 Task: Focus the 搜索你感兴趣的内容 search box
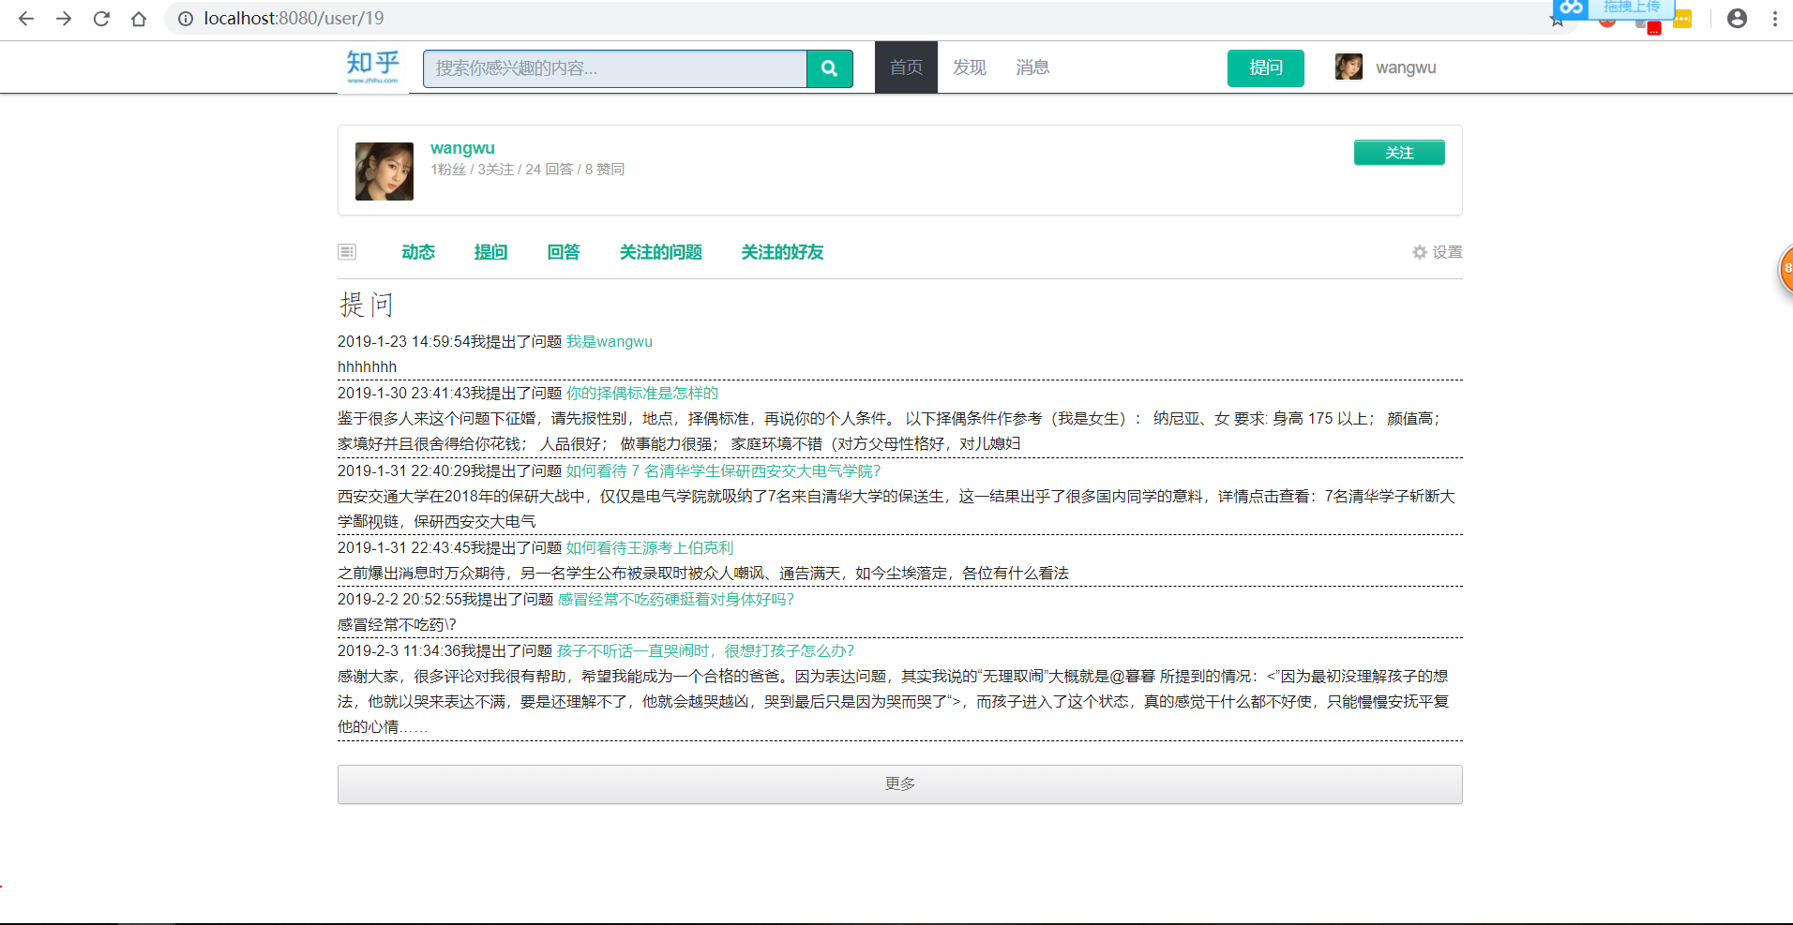pyautogui.click(x=615, y=68)
